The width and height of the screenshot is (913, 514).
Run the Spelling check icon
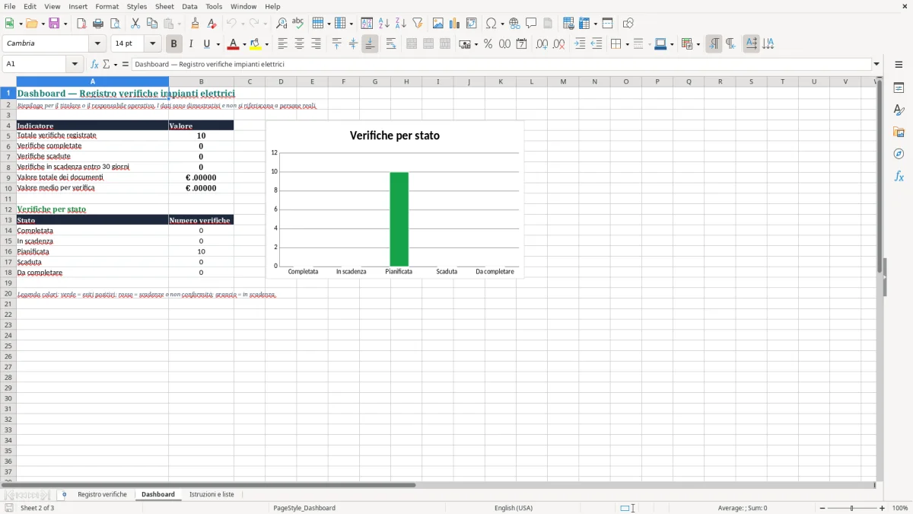[x=298, y=24]
